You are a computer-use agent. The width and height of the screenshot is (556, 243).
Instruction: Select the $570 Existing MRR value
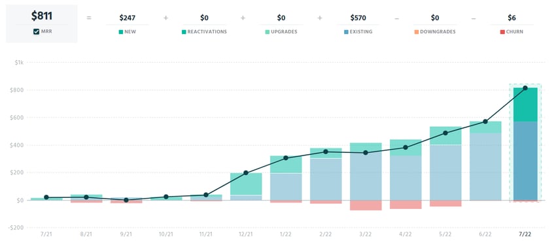pyautogui.click(x=358, y=18)
